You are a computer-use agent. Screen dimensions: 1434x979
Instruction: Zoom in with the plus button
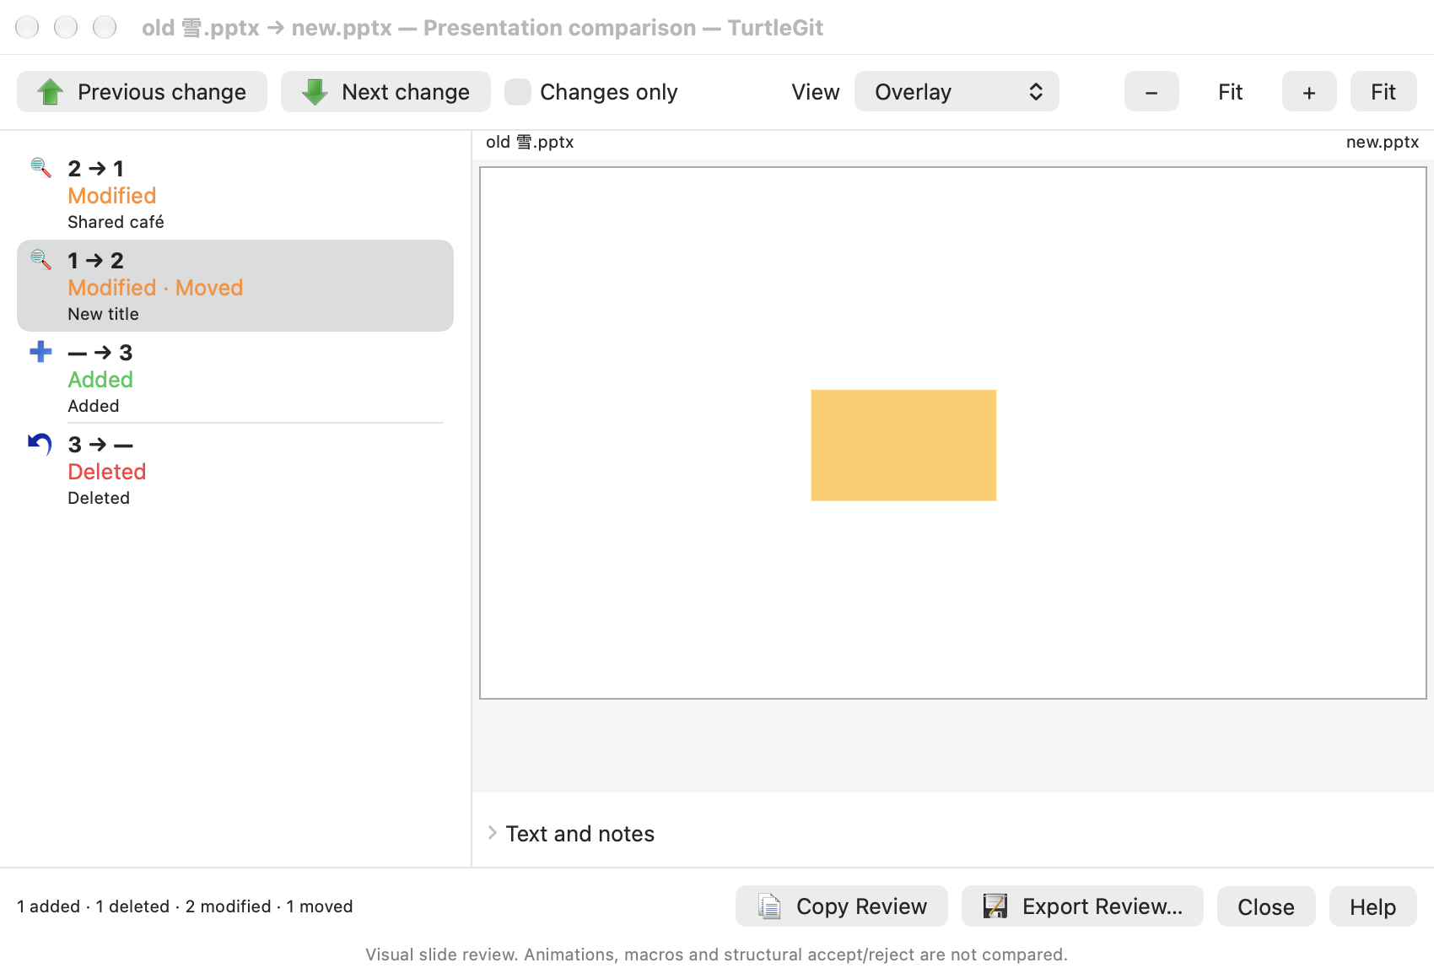click(x=1309, y=91)
